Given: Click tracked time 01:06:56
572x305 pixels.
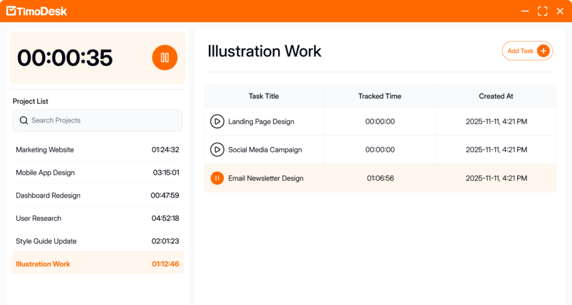Looking at the screenshot, I should (x=380, y=178).
